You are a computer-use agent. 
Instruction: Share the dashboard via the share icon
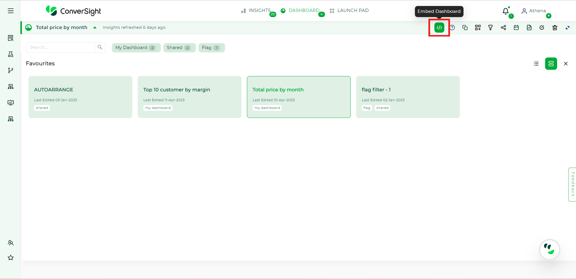coord(503,27)
